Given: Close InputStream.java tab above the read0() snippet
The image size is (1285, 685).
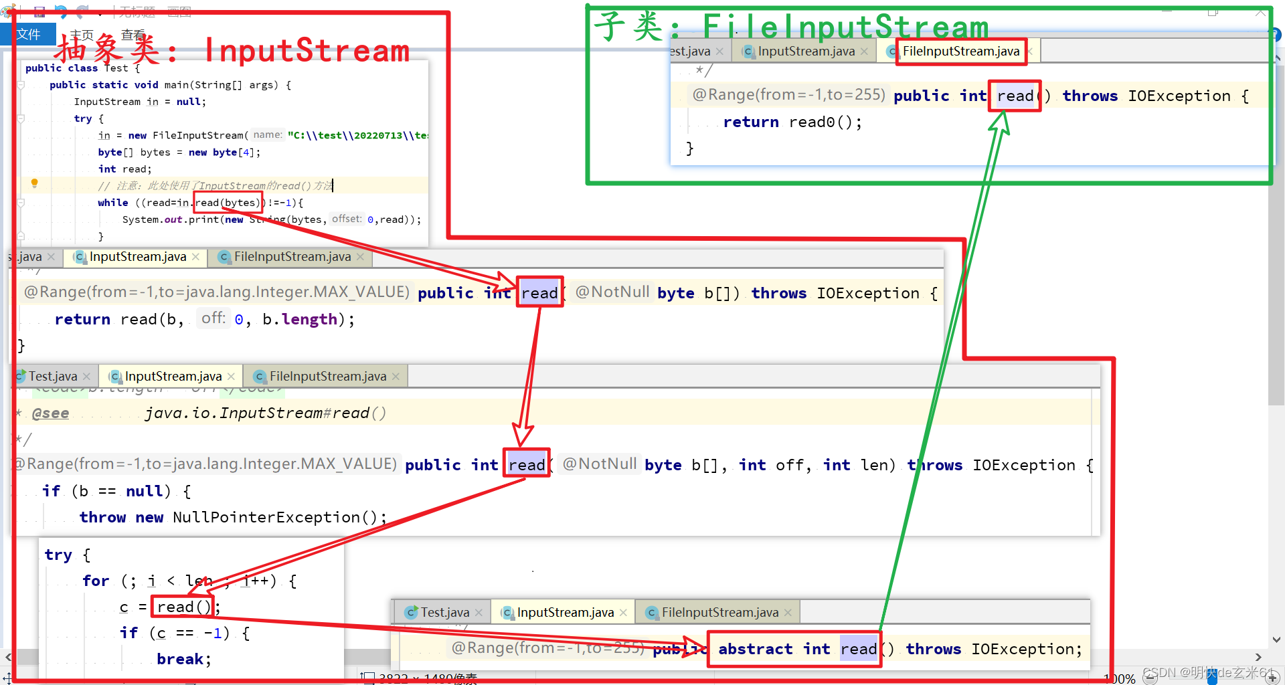Looking at the screenshot, I should (864, 52).
